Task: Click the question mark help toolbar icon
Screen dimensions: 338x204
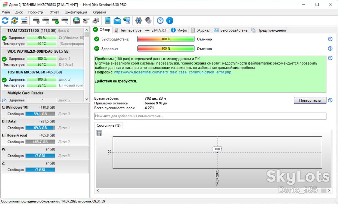Action: pos(160,21)
